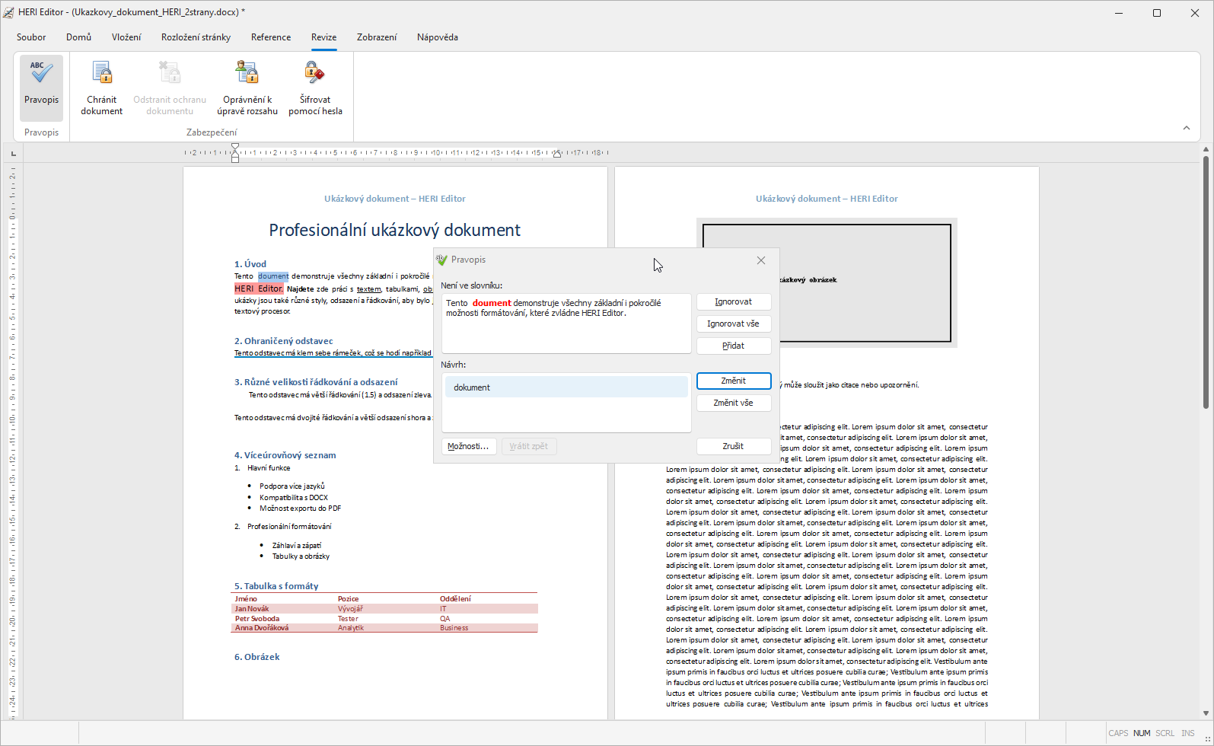Click the tab selector at ruler corner
Image resolution: width=1214 pixels, height=746 pixels.
point(13,154)
